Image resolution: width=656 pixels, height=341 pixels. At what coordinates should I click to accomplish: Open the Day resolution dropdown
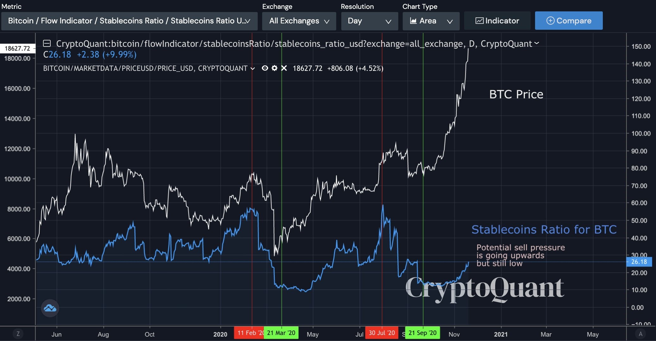coord(369,21)
